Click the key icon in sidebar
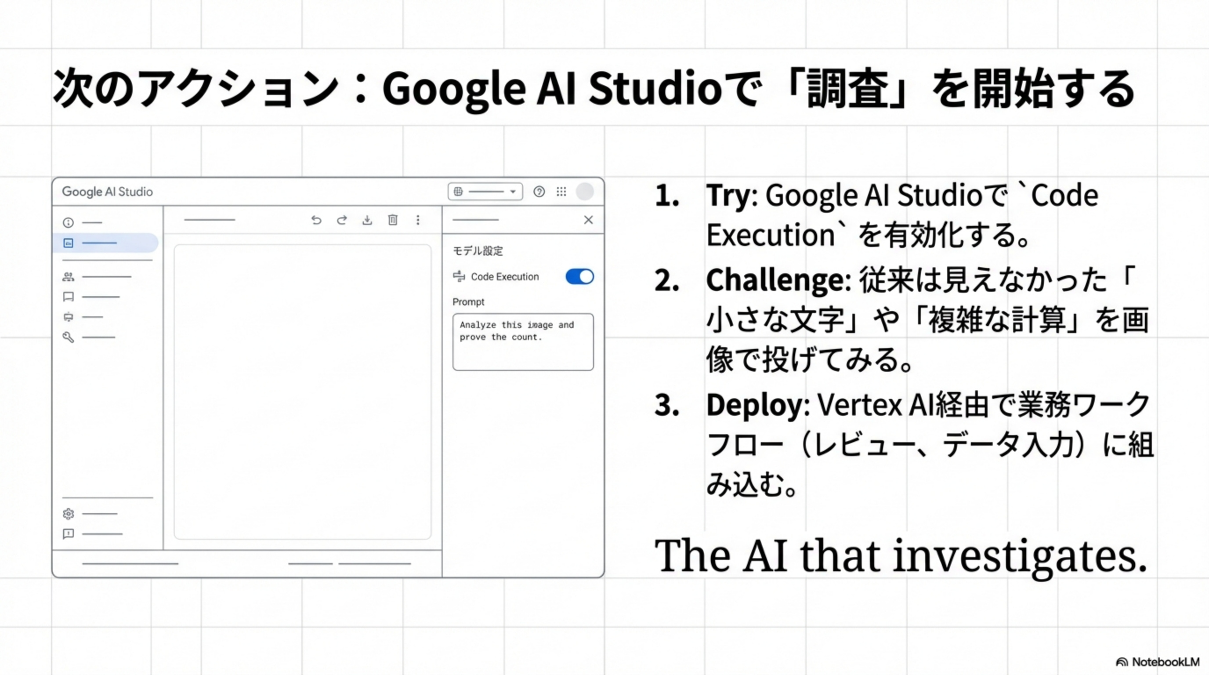 pos(69,337)
